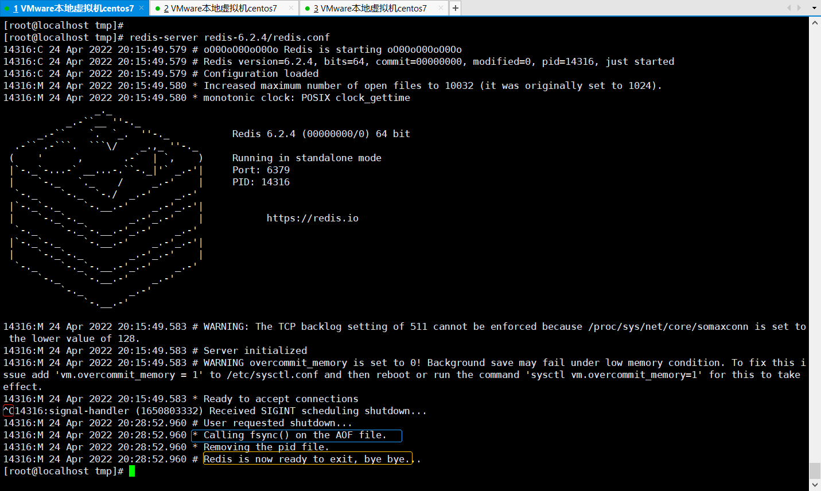Click the 'Server initialized' log line
821x491 pixels.
[x=255, y=350]
